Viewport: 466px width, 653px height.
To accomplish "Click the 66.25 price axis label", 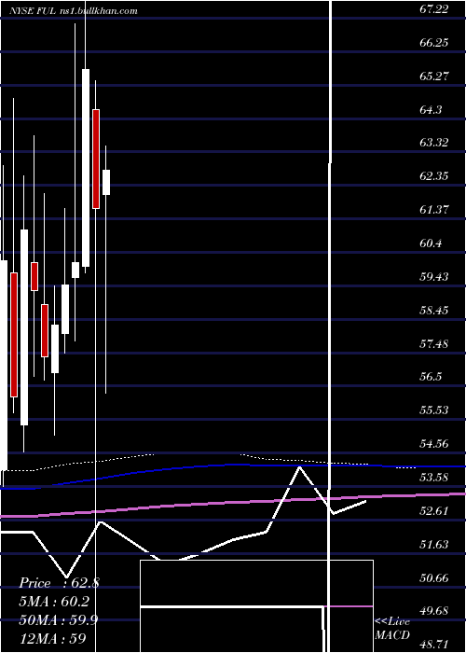I will pos(434,43).
